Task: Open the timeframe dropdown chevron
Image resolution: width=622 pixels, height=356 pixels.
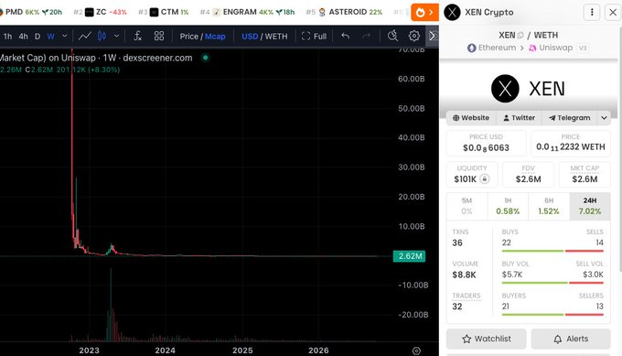Action: pos(65,36)
